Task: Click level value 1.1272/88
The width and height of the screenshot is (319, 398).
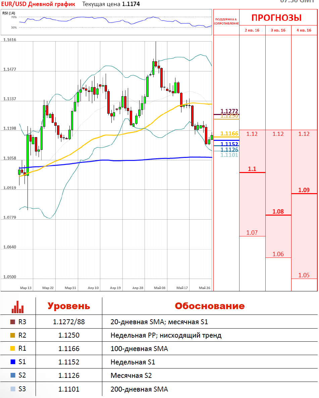Action: (x=69, y=322)
